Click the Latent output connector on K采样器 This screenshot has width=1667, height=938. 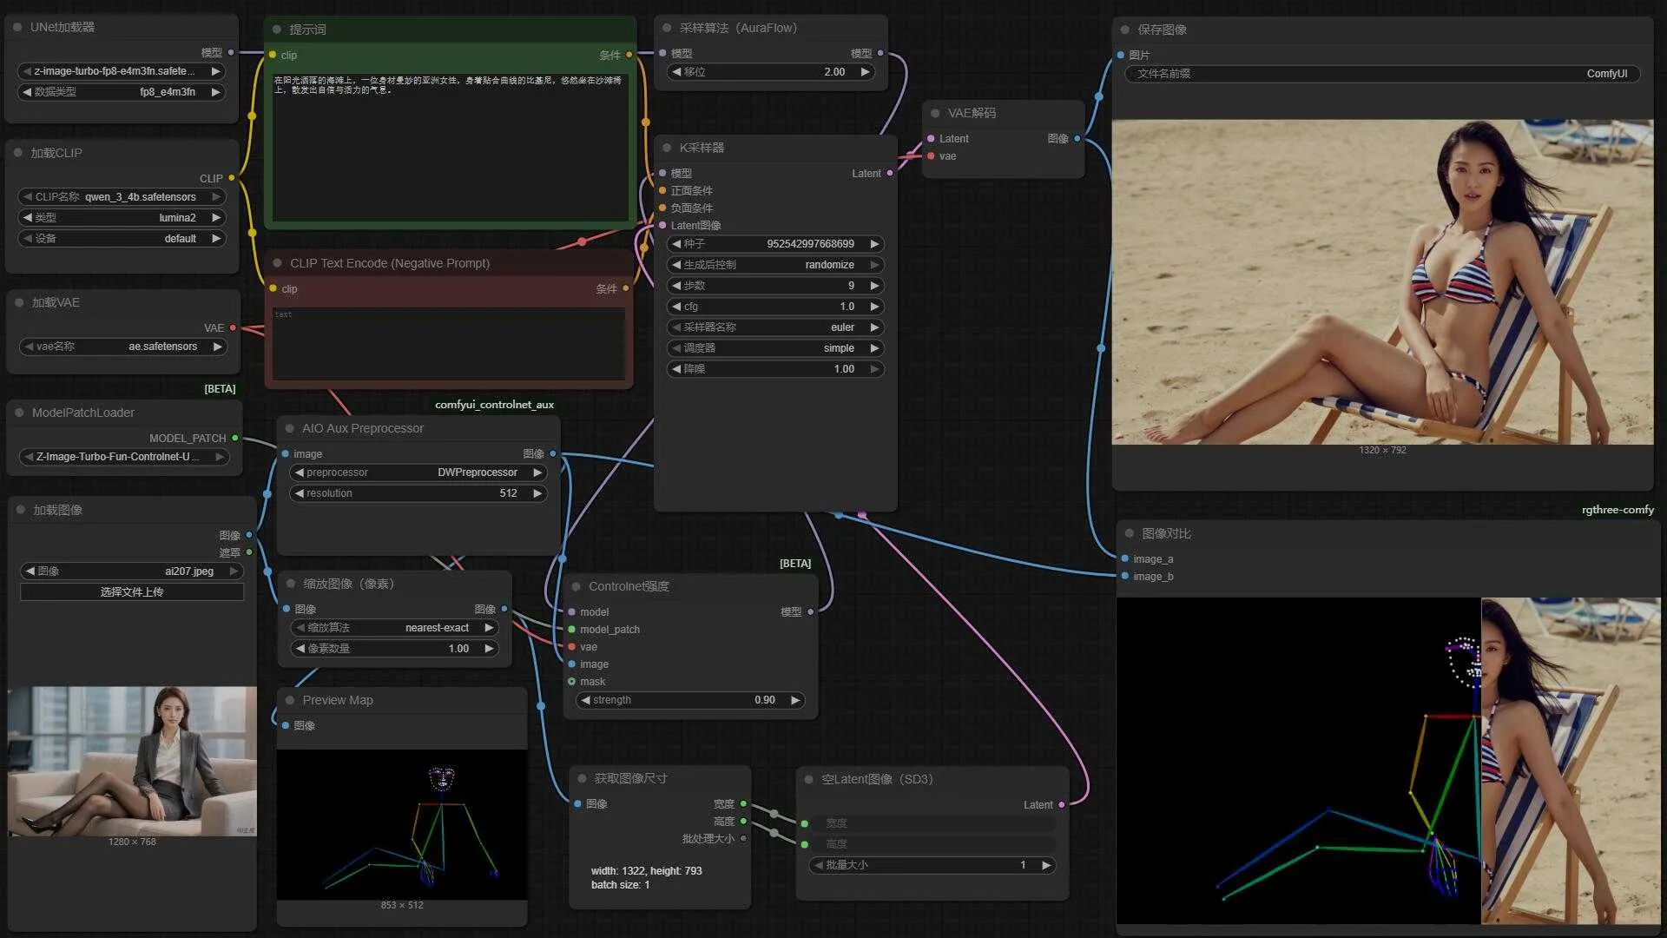[x=890, y=174]
